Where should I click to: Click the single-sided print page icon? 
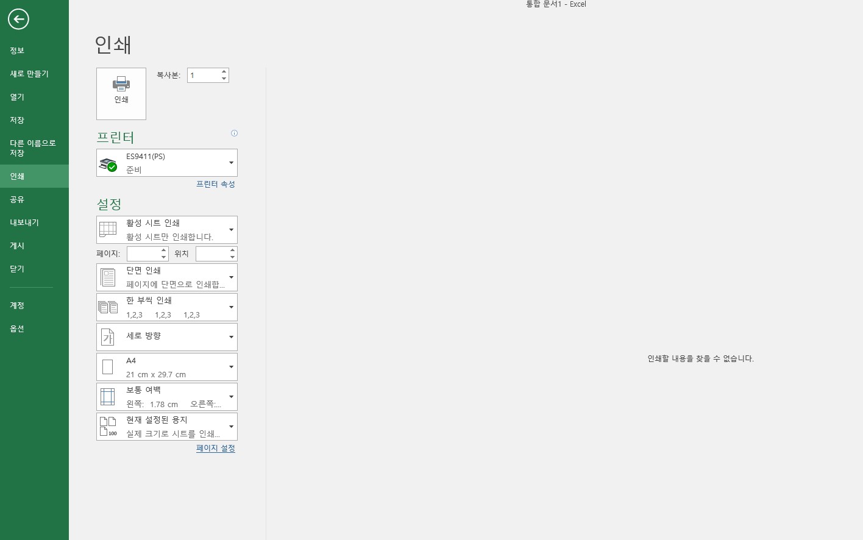pos(108,277)
